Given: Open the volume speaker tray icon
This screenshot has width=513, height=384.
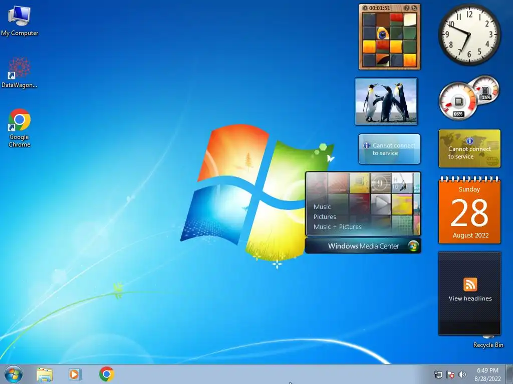Looking at the screenshot, I should pyautogui.click(x=462, y=374).
